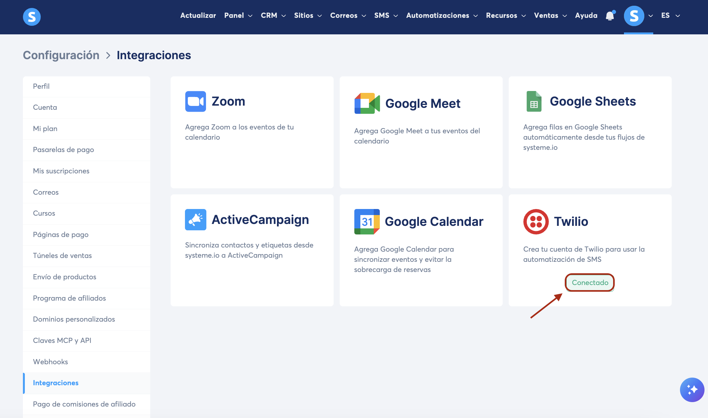Click 'Agrega filas en Google Sheets' text
The width and height of the screenshot is (708, 418).
584,137
